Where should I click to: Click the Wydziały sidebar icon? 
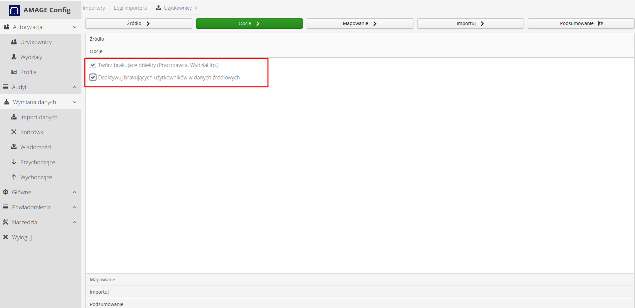14,57
